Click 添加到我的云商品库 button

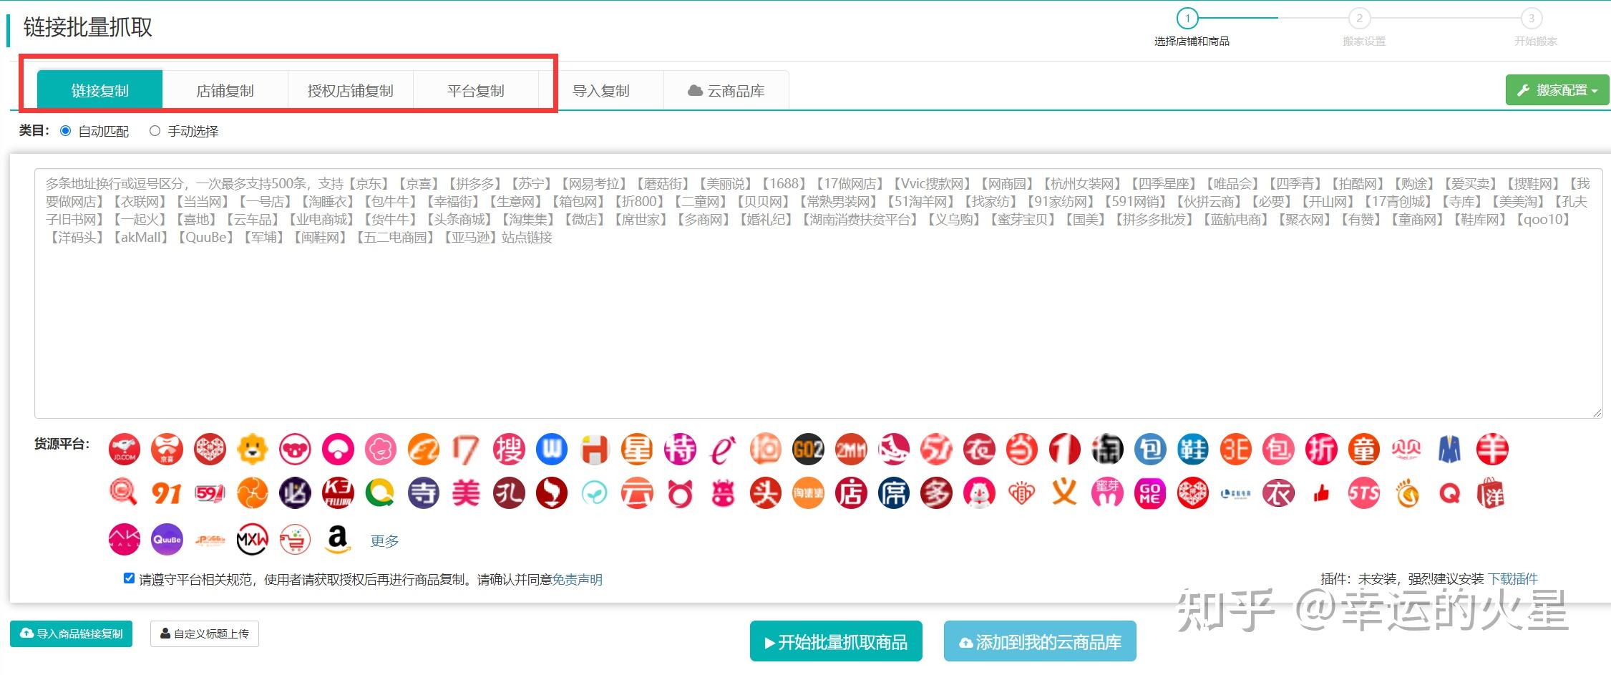[1040, 641]
